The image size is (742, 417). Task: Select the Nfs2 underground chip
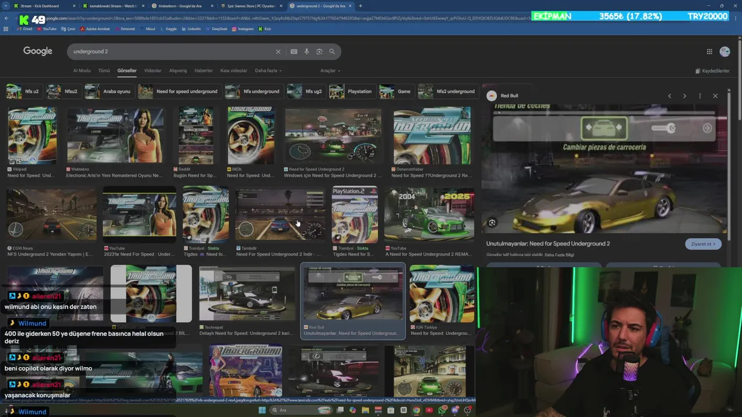(x=448, y=92)
